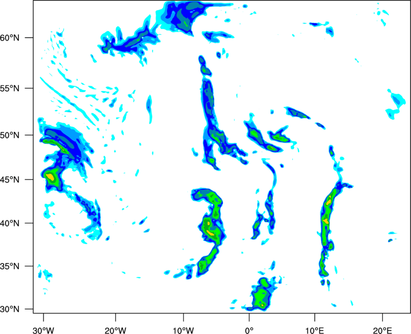The image size is (411, 334).
Task: Click the 20°E longitude label
Action: pos(382,330)
